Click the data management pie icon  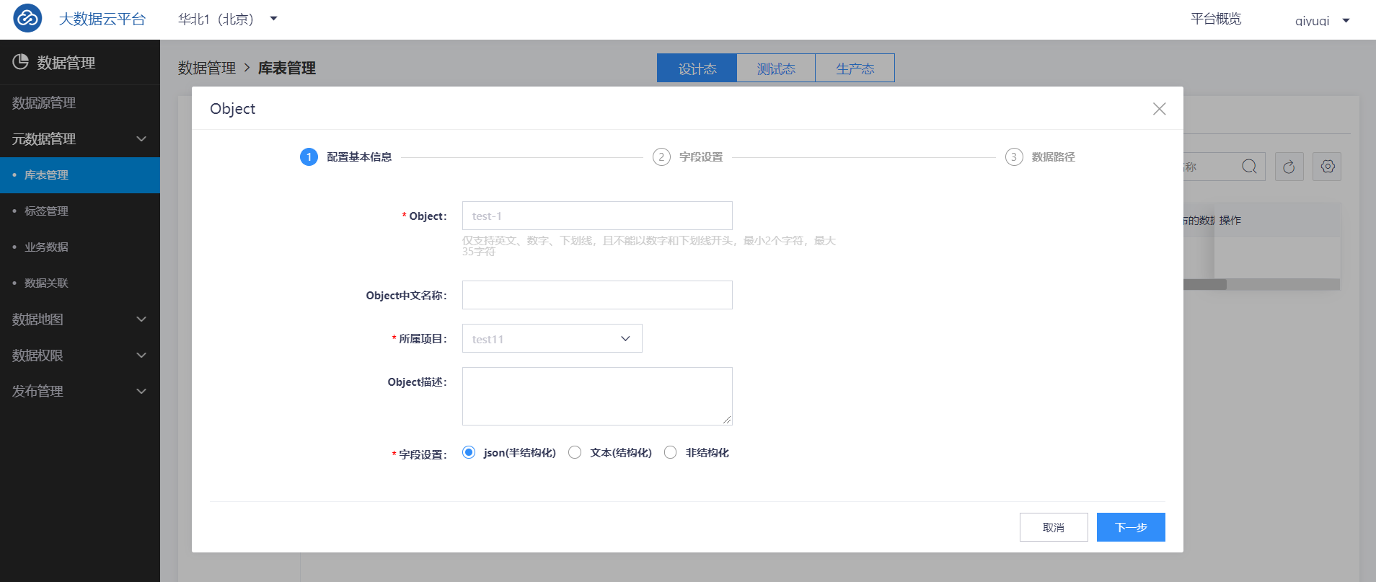point(20,62)
